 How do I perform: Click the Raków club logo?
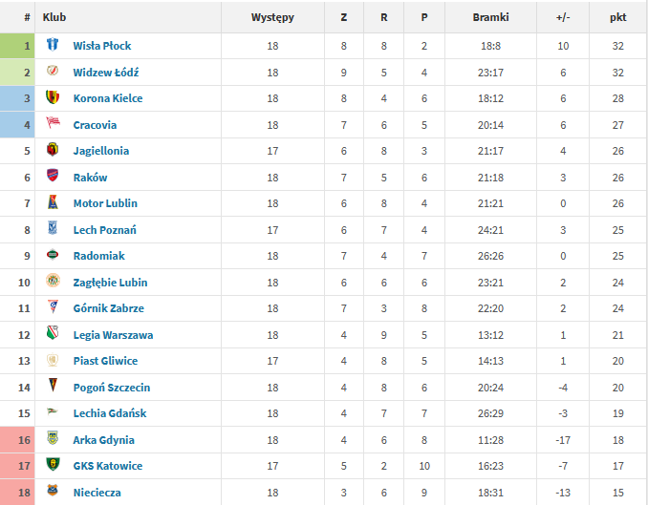pyautogui.click(x=53, y=177)
